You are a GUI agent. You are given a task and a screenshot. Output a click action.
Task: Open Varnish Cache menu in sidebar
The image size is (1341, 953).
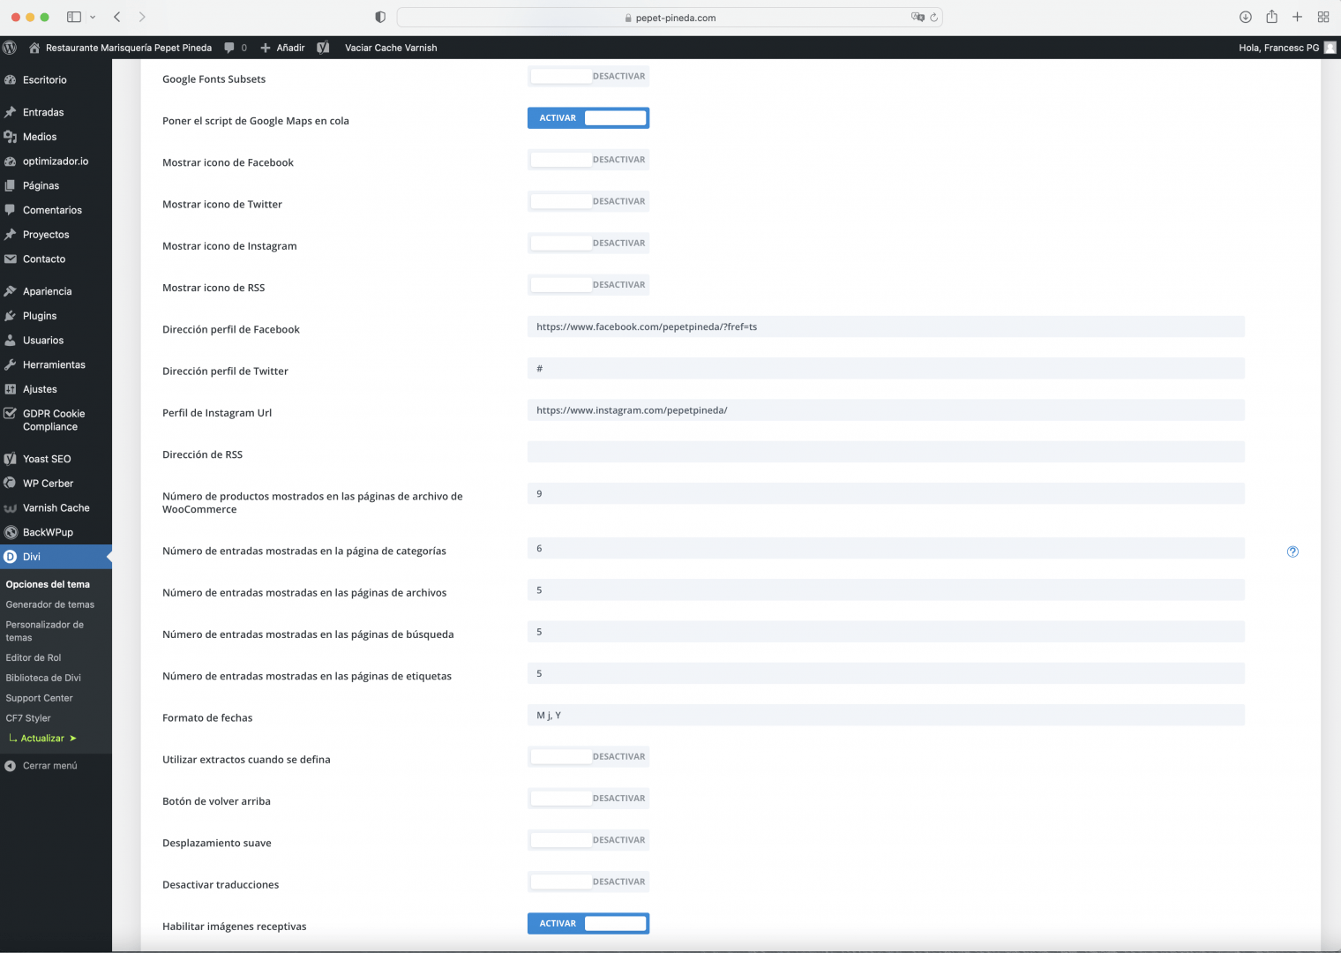point(56,508)
